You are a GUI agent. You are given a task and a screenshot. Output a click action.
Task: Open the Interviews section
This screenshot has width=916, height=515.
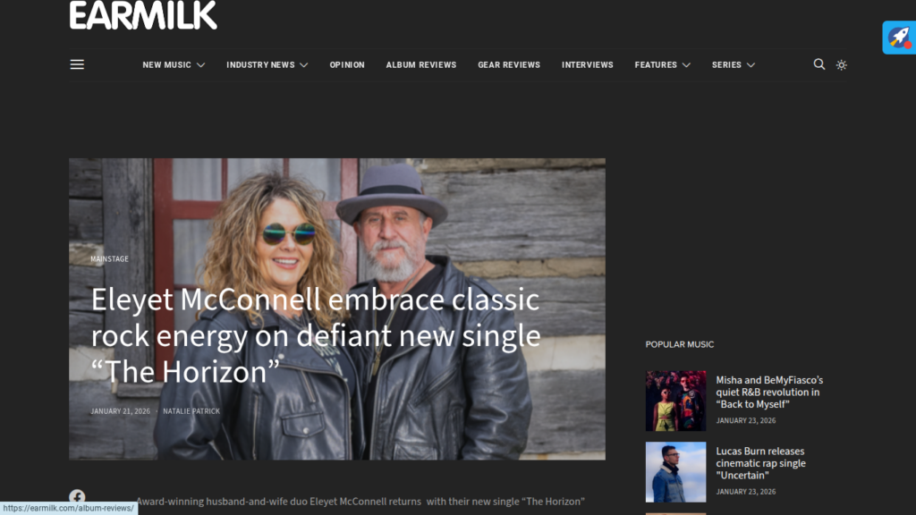(x=588, y=64)
